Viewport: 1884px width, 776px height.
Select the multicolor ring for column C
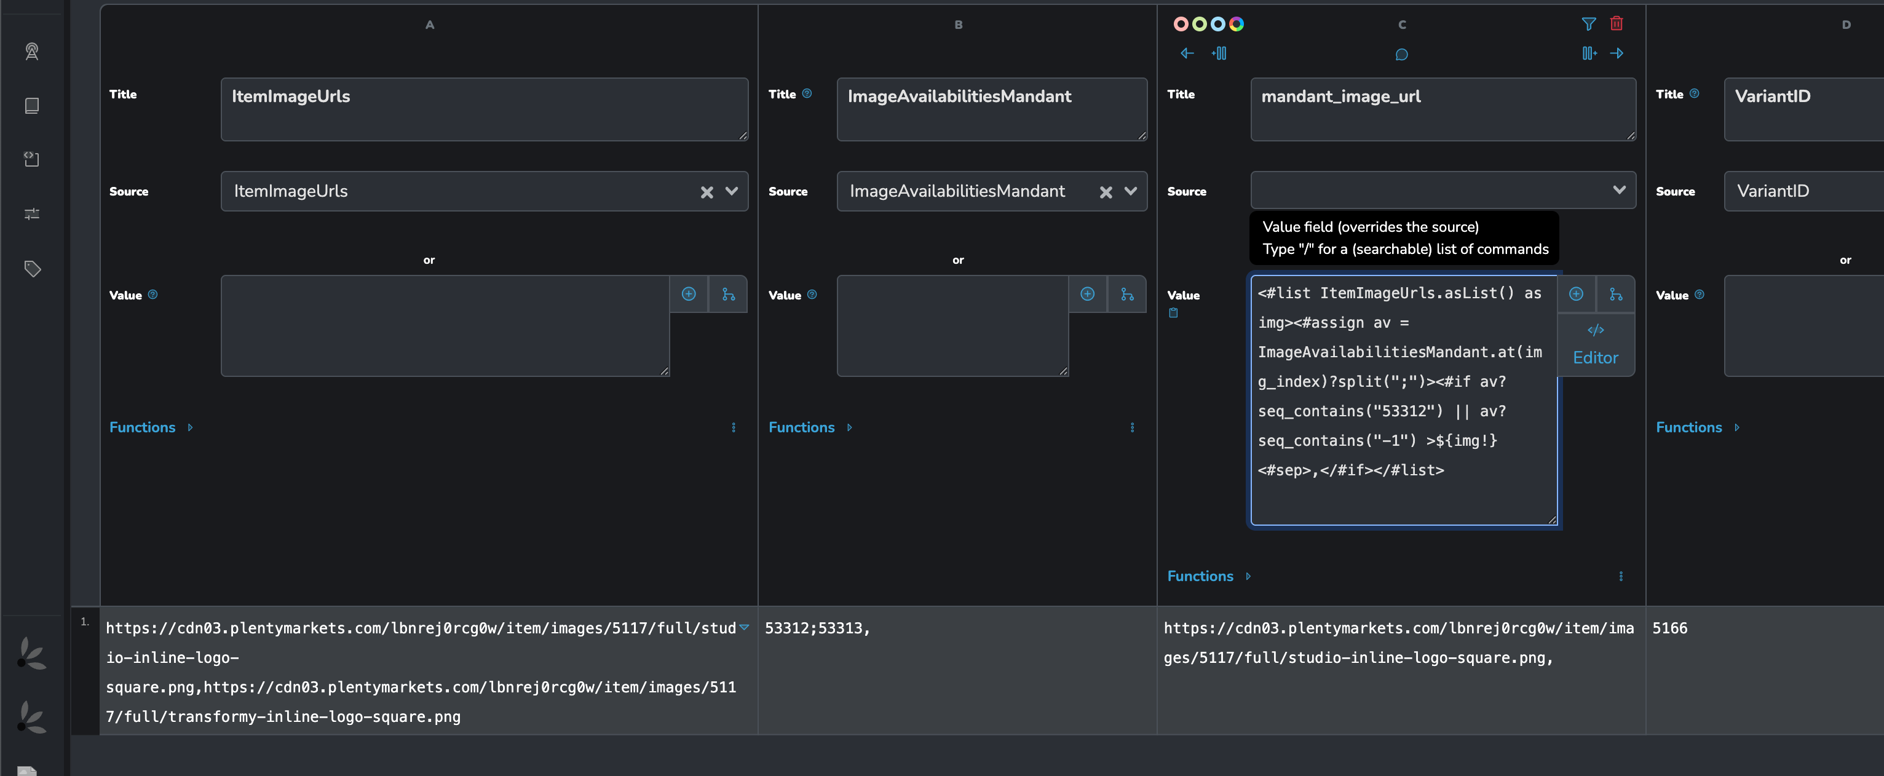pos(1236,24)
